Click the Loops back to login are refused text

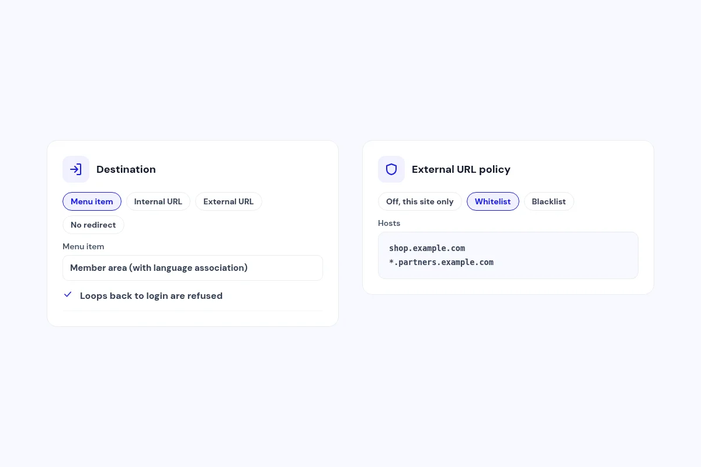point(151,296)
